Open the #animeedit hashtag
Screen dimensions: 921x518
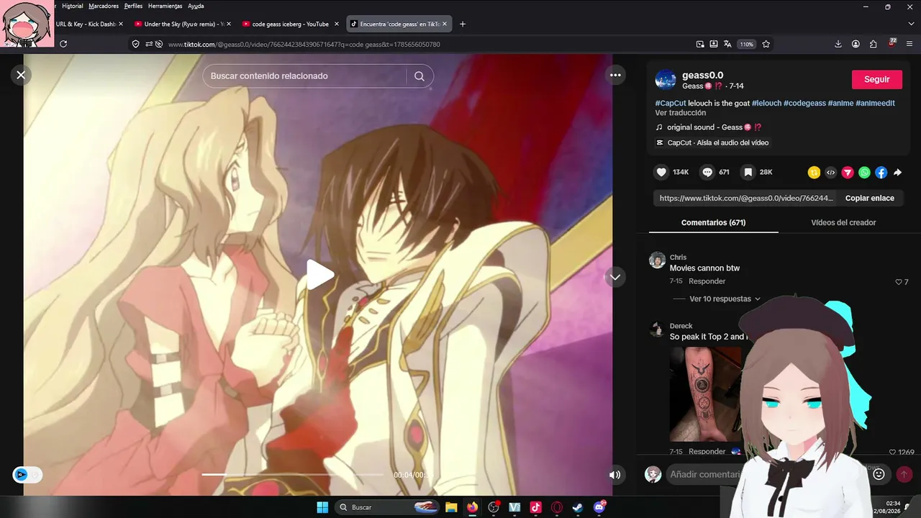875,104
